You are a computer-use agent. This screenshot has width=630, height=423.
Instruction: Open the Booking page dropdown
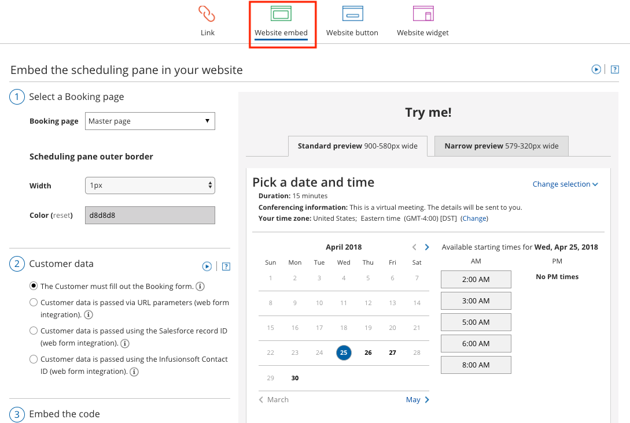150,121
